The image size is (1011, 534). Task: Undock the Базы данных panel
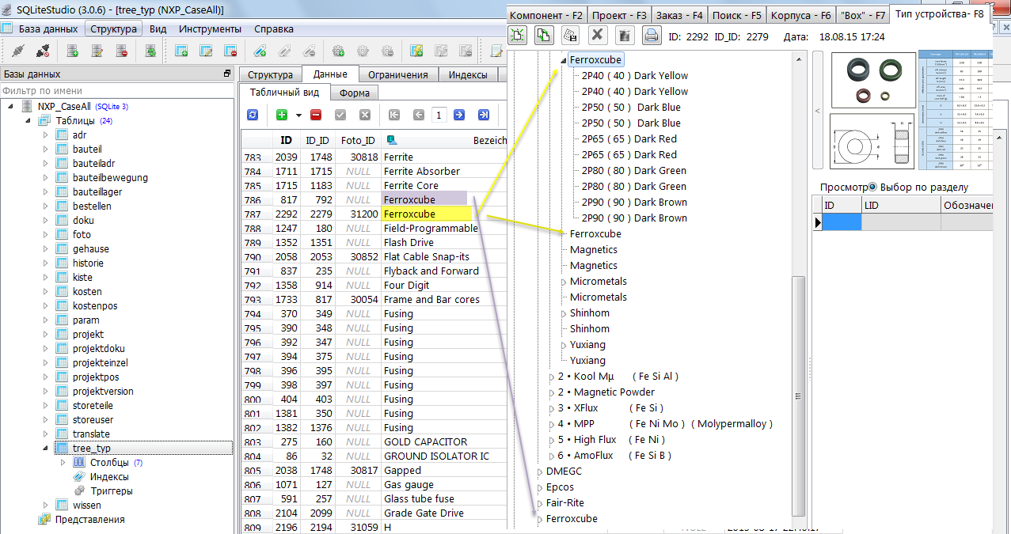coord(228,74)
